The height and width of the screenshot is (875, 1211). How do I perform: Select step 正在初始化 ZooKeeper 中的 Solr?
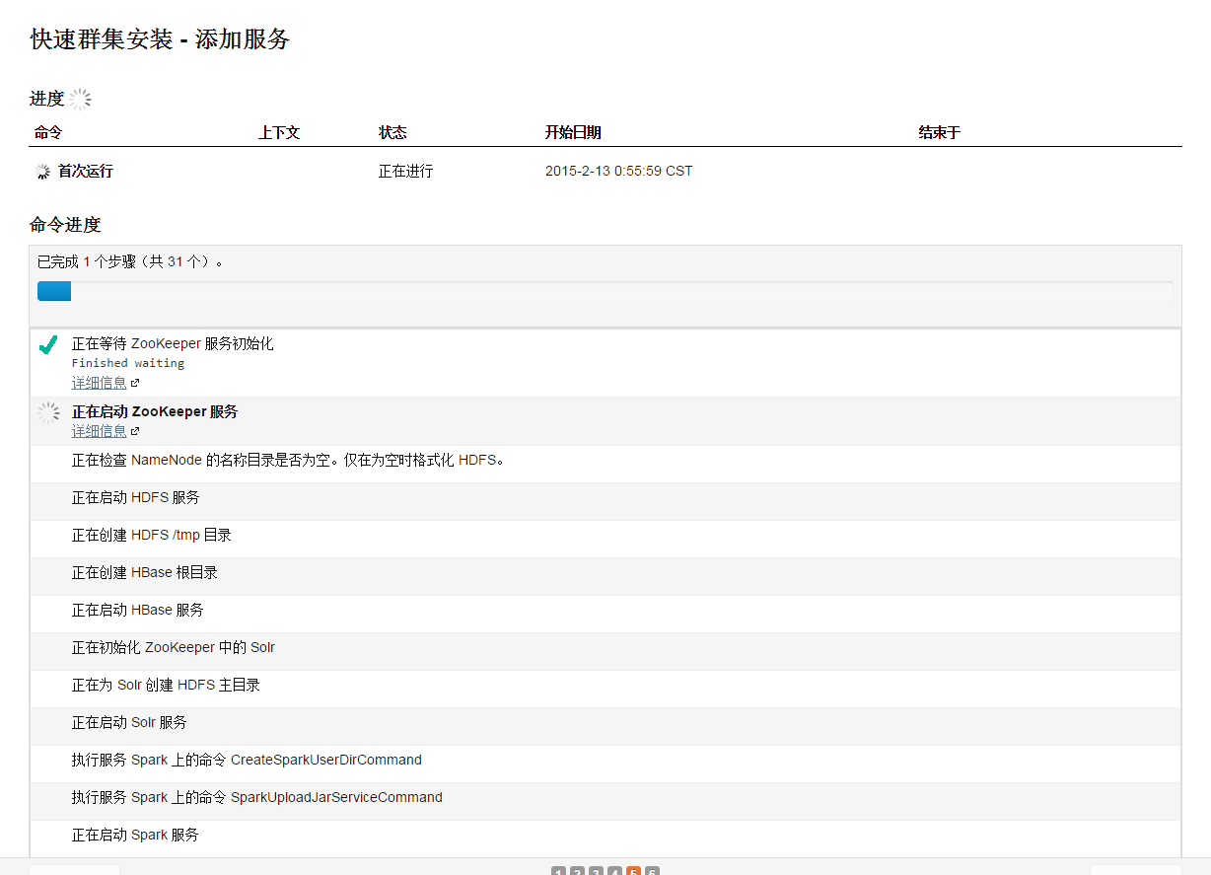coord(174,647)
